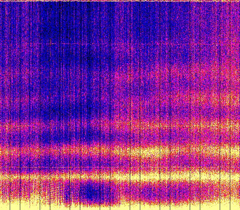Screen dimensions: 240x210
Task: Click the bright yellow strip along the bottom edge
Action: pos(120,207)
